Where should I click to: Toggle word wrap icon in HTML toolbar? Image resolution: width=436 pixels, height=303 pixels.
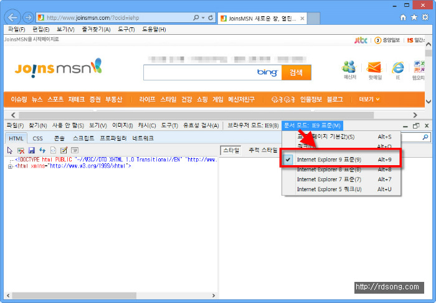point(75,150)
